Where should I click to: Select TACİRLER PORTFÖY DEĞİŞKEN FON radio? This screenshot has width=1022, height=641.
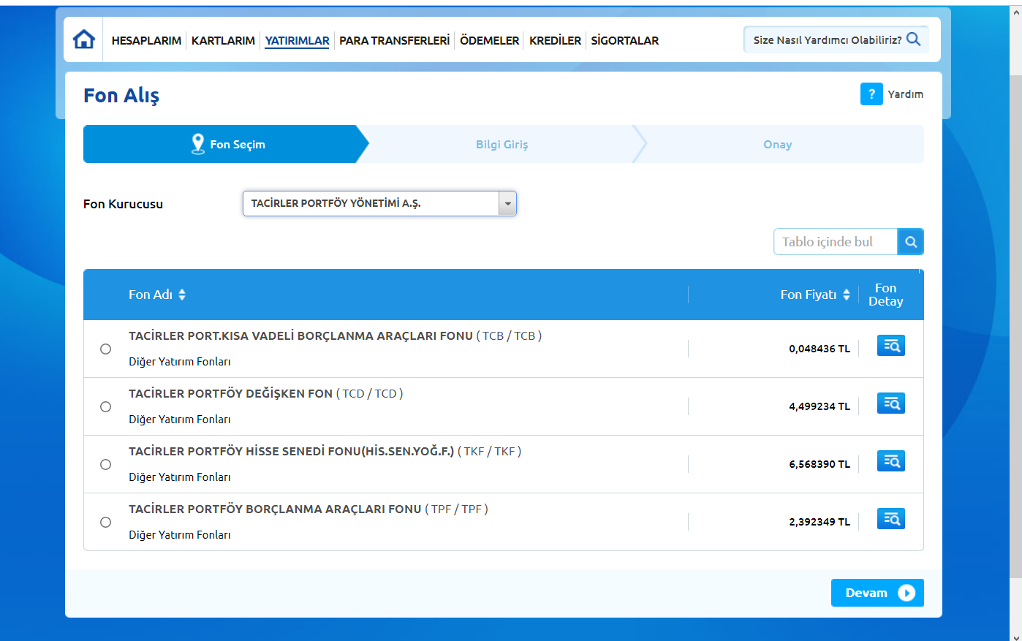(x=105, y=407)
